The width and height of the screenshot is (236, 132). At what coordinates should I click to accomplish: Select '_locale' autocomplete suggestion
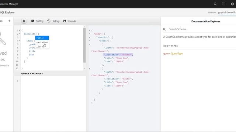point(42,47)
